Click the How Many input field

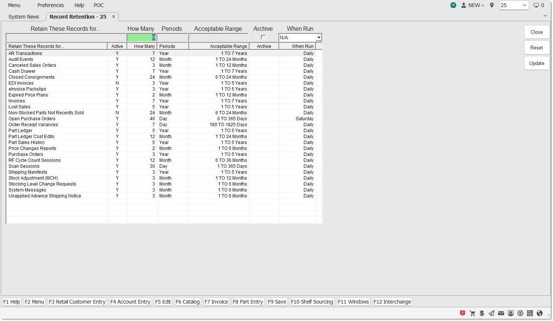pyautogui.click(x=141, y=37)
